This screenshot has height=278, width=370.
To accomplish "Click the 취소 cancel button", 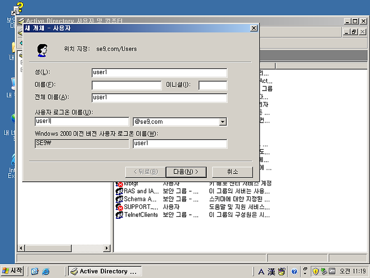I will pos(232,172).
